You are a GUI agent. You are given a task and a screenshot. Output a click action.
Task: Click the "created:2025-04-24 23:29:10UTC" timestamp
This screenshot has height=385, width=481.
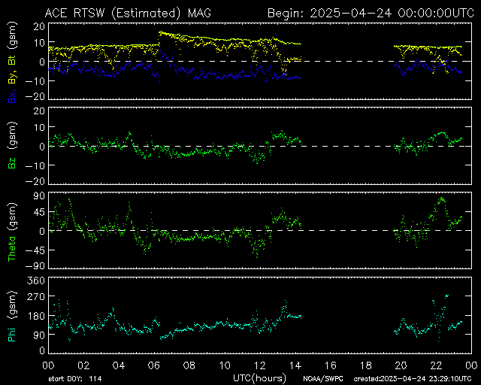413,379
